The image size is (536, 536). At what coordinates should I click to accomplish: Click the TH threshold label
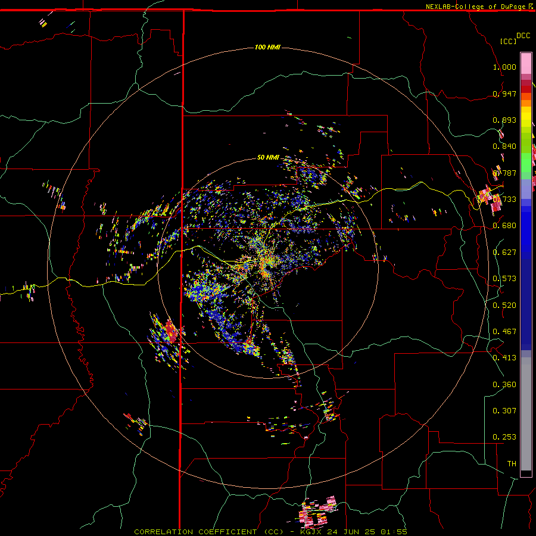pyautogui.click(x=512, y=464)
